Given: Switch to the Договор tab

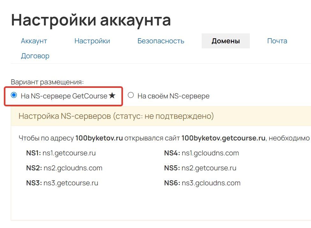Looking at the screenshot, I should coord(35,56).
